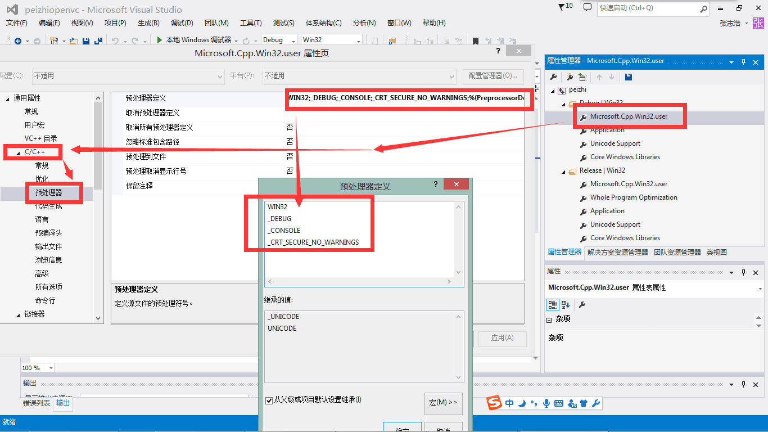Toggle the 中 Chinese input mode icon

[509, 403]
